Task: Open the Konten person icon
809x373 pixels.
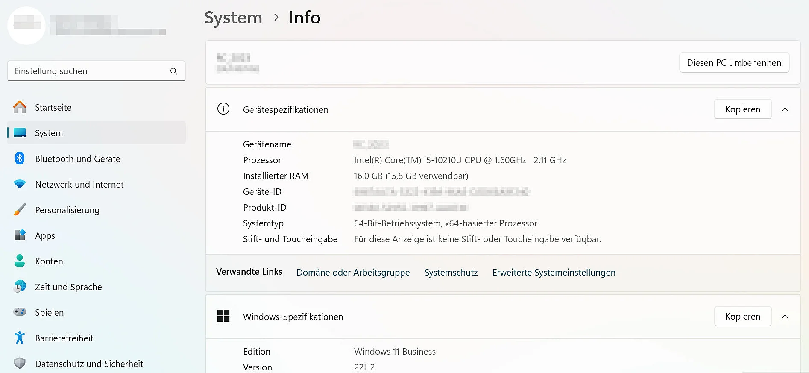Action: [20, 261]
